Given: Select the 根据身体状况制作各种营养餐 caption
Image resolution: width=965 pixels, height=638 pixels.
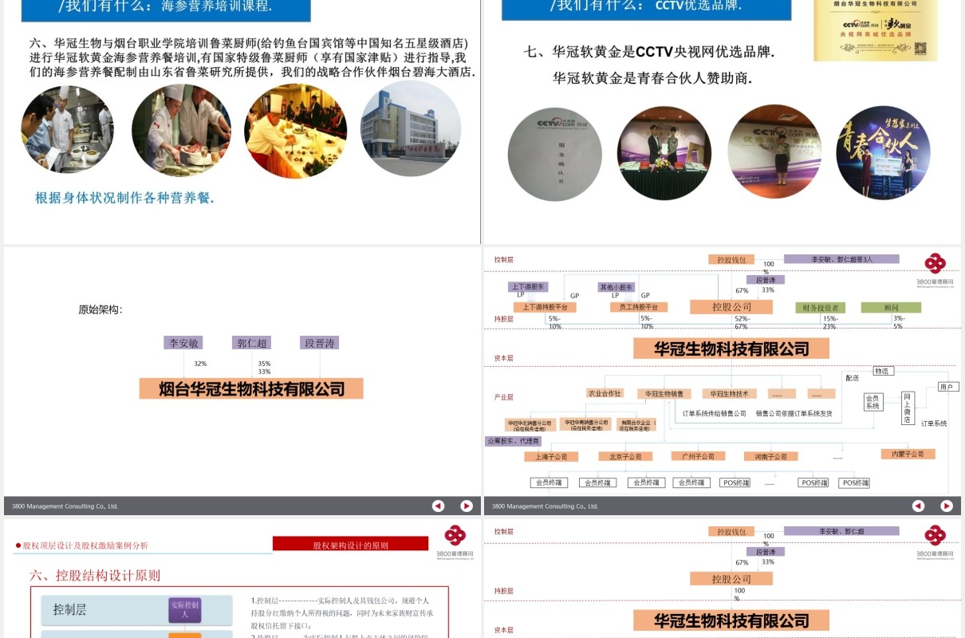Looking at the screenshot, I should [124, 198].
